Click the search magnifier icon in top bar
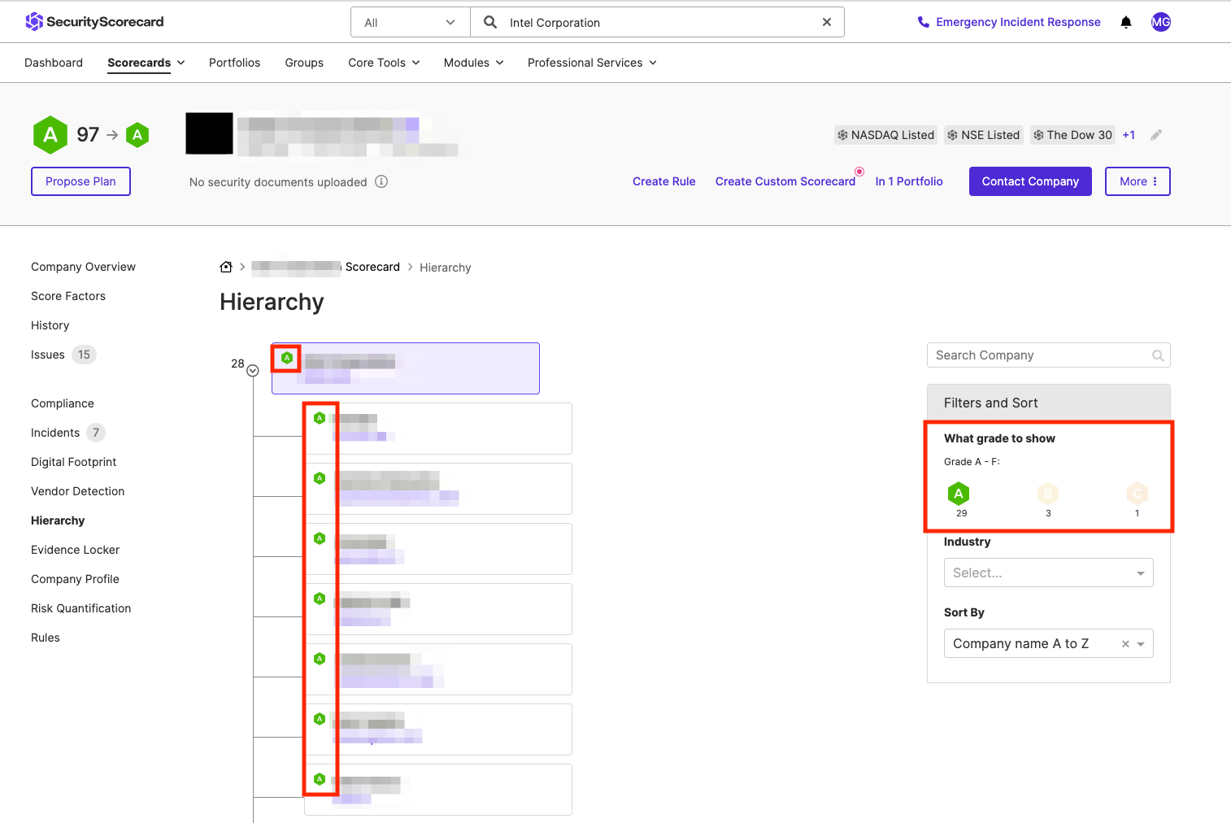1231x823 pixels. click(x=490, y=22)
